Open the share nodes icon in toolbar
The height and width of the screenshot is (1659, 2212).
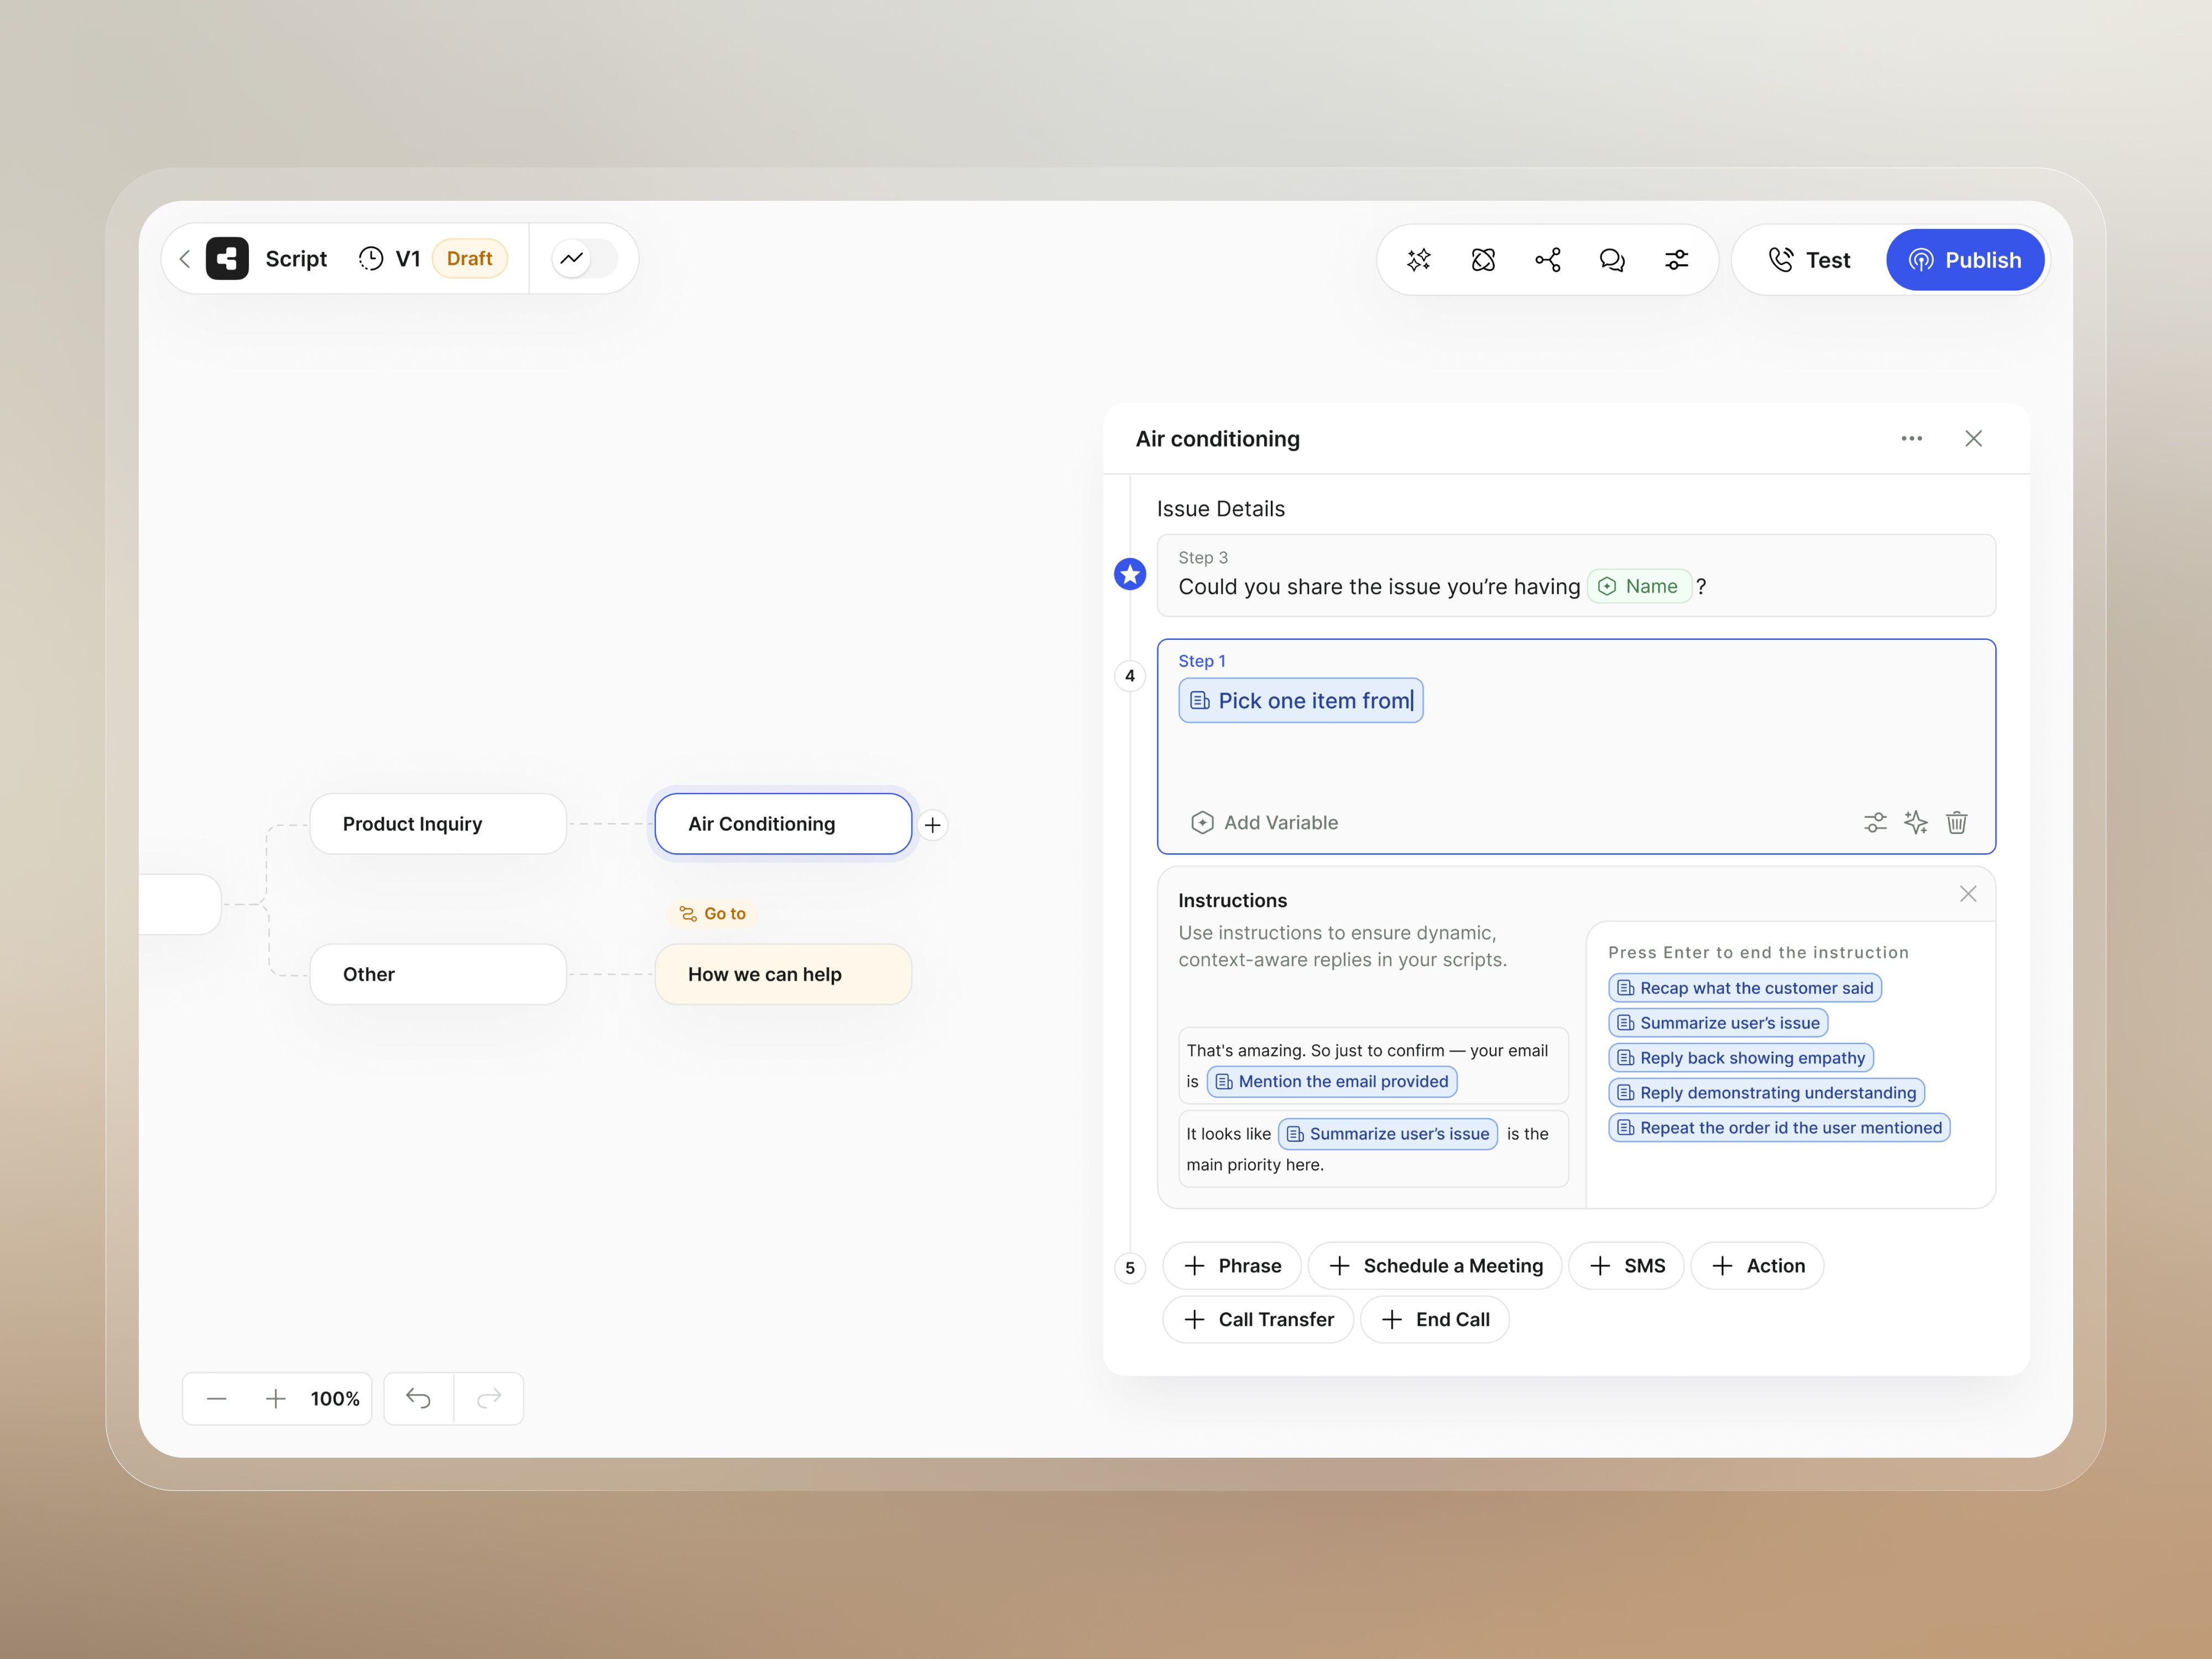click(1547, 260)
